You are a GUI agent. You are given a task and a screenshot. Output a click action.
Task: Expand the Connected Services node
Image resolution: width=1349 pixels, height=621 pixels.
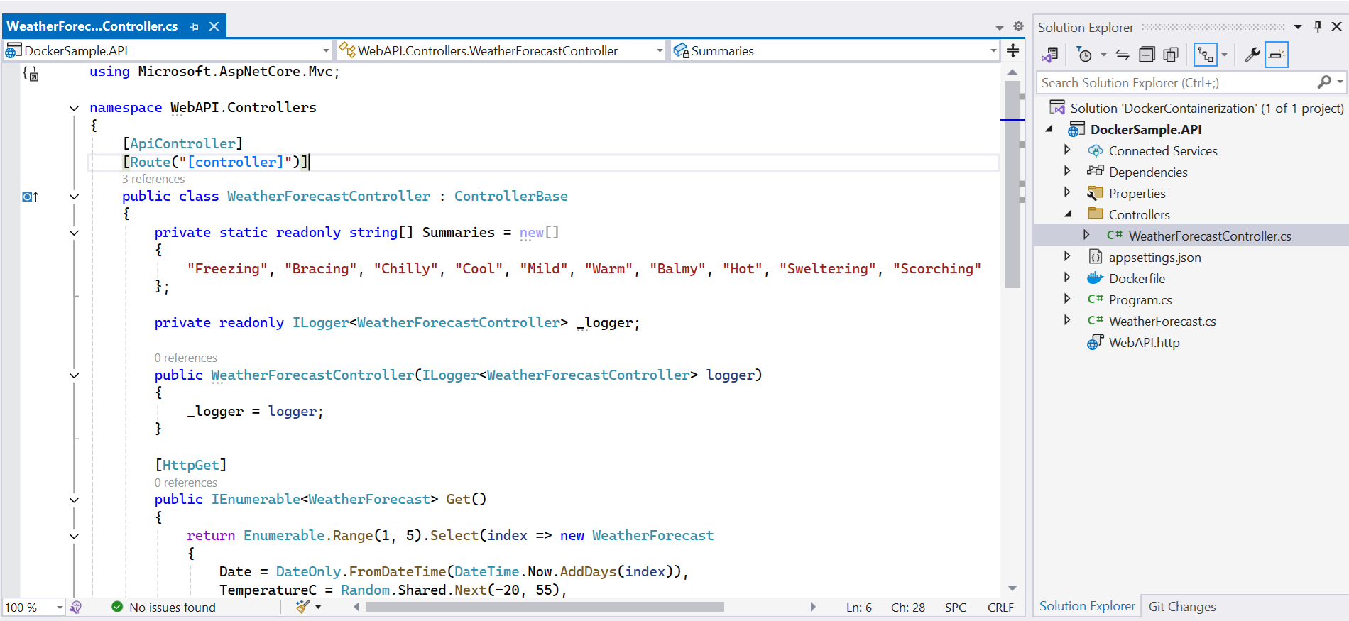[x=1067, y=150]
